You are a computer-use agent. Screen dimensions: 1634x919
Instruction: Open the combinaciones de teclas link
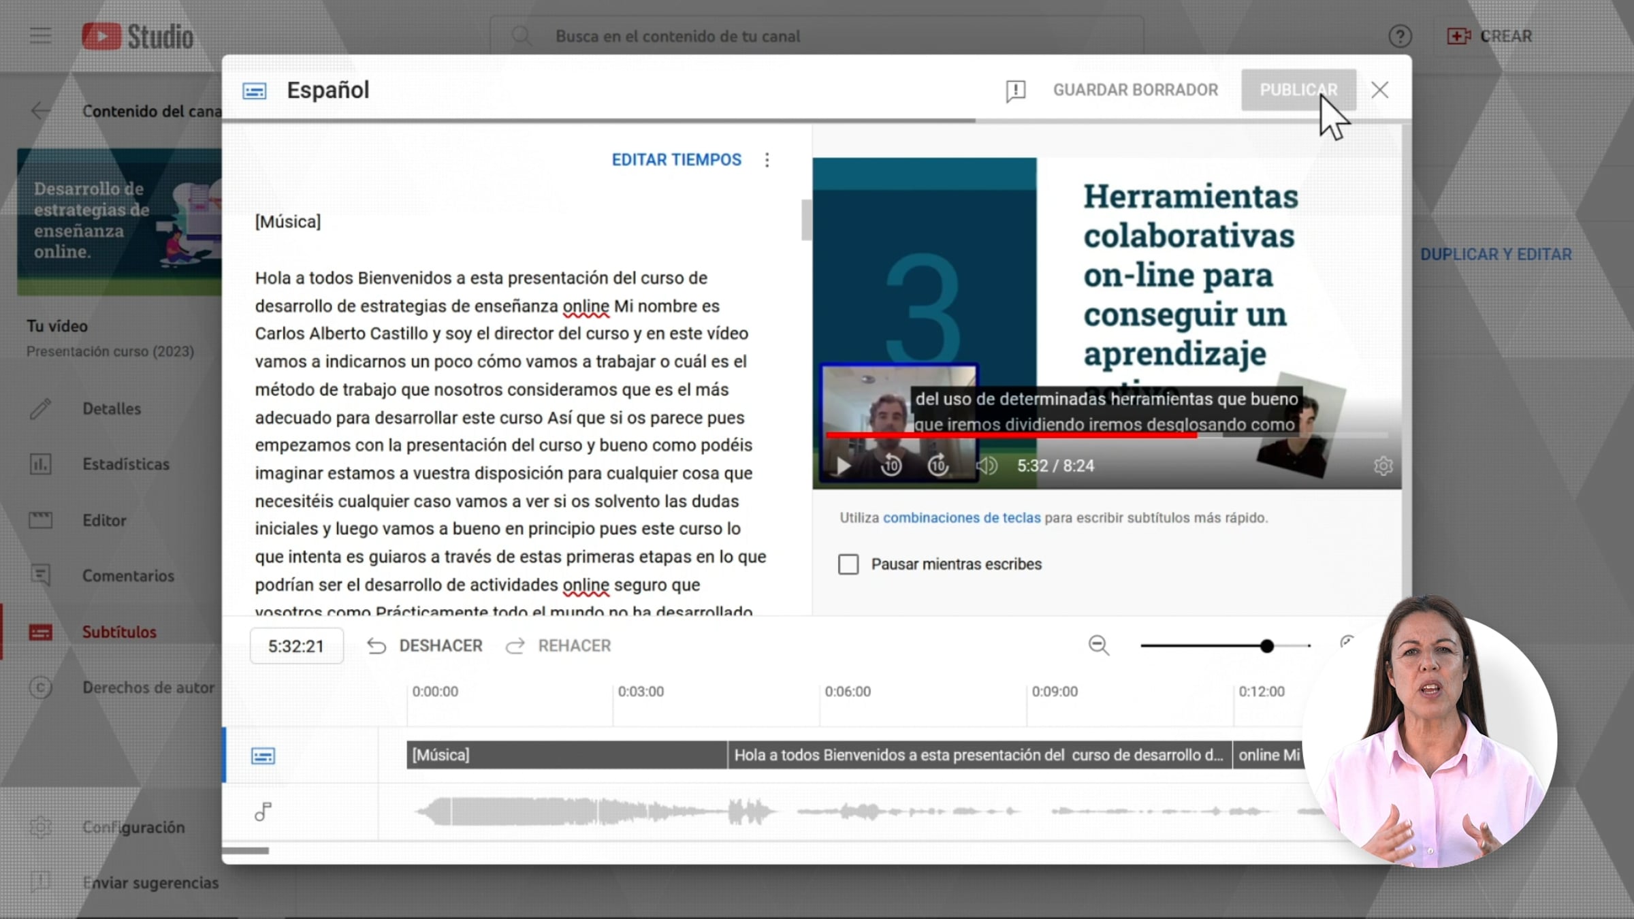coord(961,518)
